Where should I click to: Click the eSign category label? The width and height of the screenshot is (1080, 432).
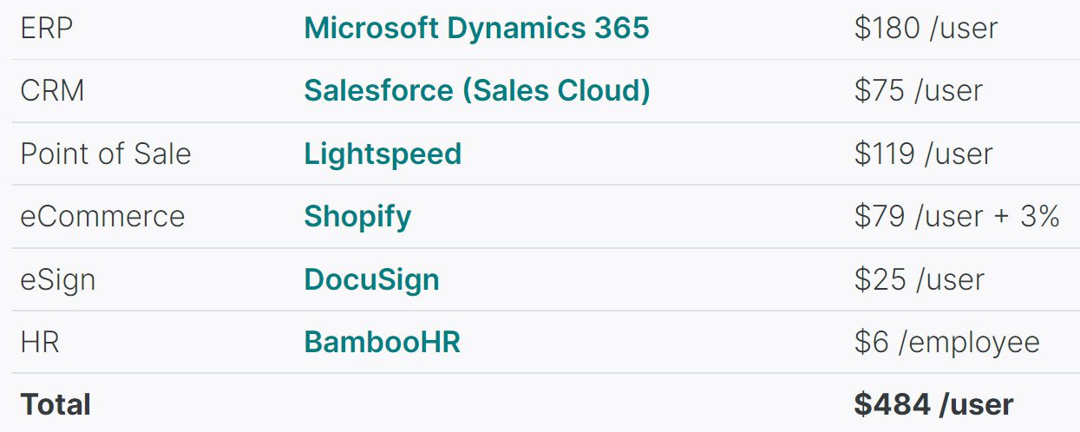[58, 279]
